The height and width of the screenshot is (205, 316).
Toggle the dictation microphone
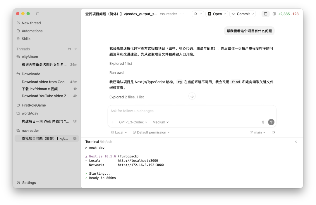point(263,122)
